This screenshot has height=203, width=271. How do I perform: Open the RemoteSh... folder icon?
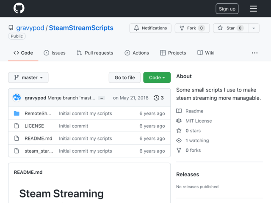click(17, 113)
